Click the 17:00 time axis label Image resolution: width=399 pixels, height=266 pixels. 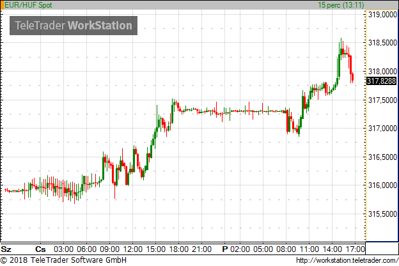pos(356,249)
